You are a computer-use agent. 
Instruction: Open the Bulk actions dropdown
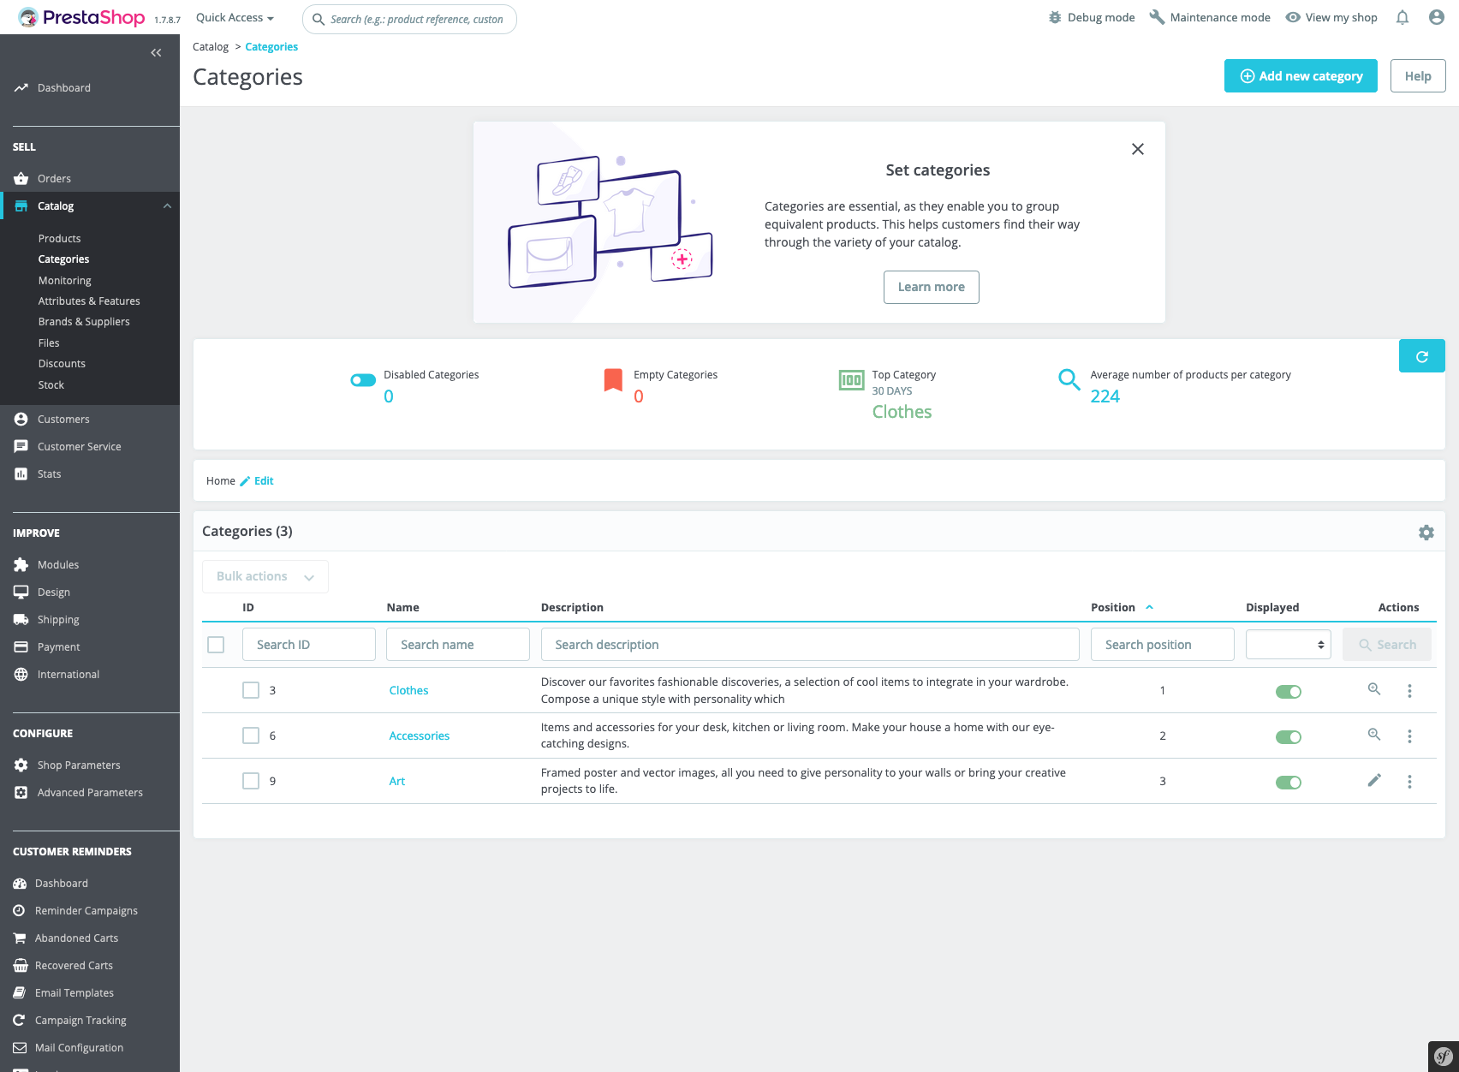coord(265,576)
